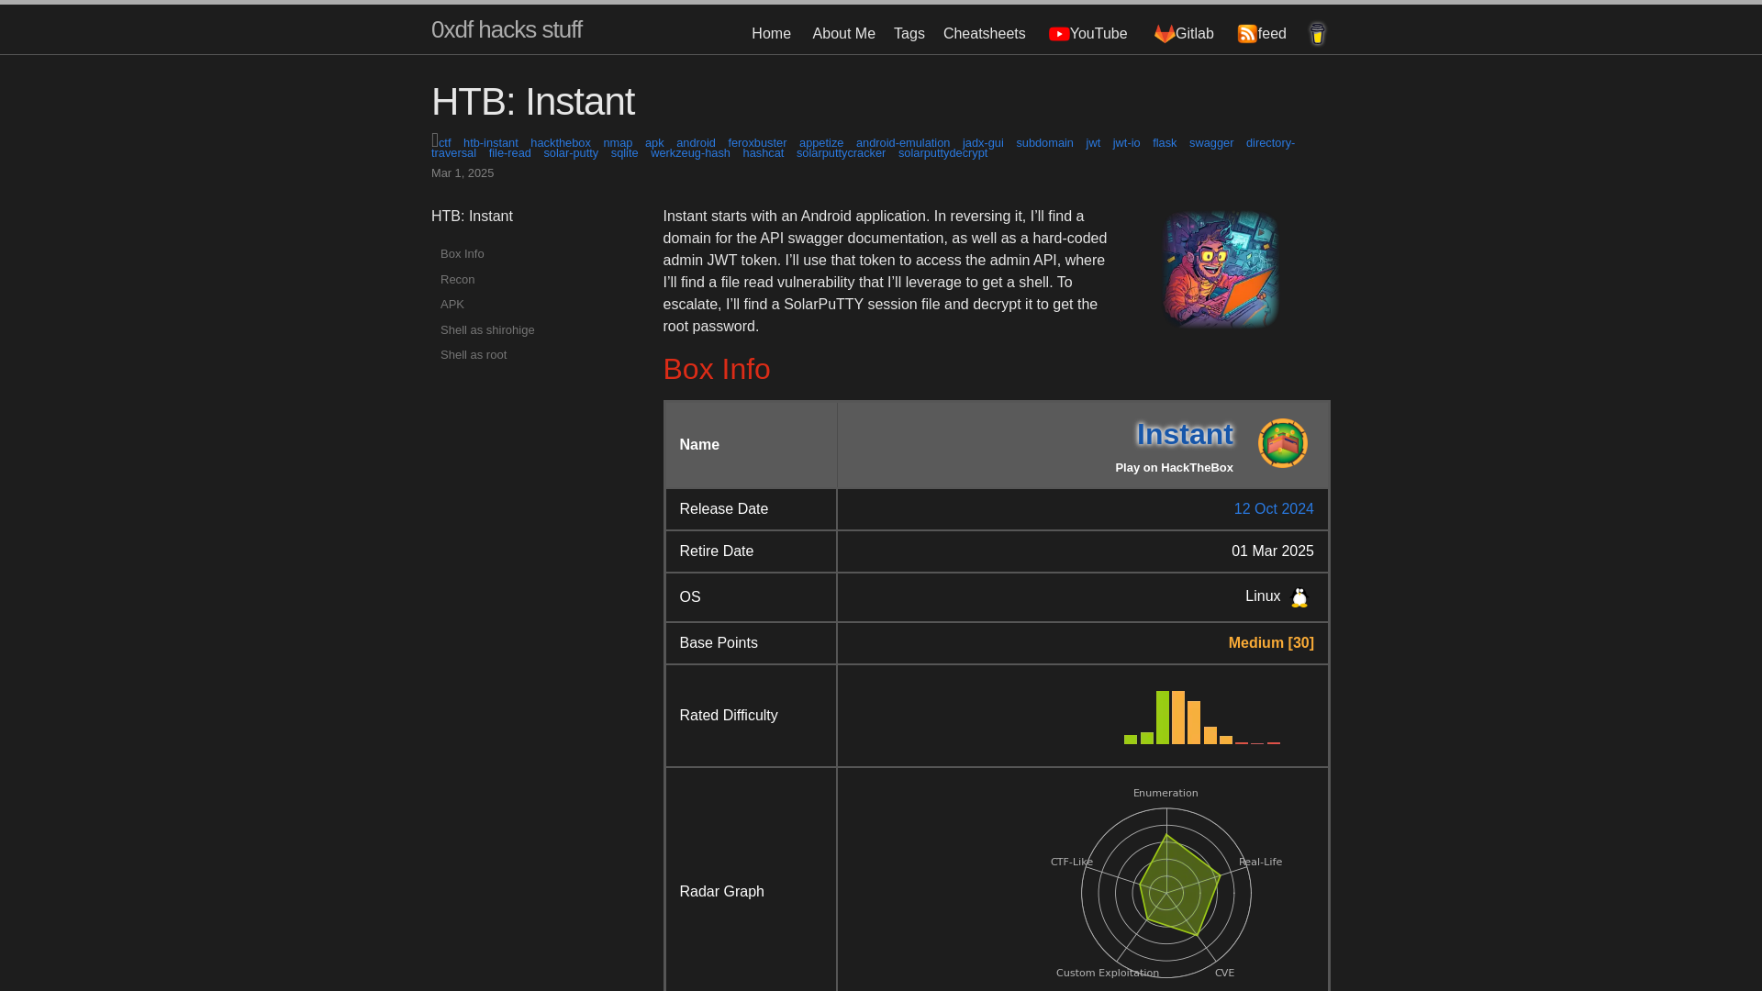This screenshot has width=1762, height=991.
Task: Open the jadx-gui tag
Action: coord(983,143)
